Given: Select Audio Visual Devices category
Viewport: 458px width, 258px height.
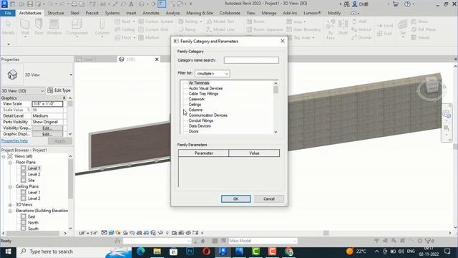Looking at the screenshot, I should 205,88.
